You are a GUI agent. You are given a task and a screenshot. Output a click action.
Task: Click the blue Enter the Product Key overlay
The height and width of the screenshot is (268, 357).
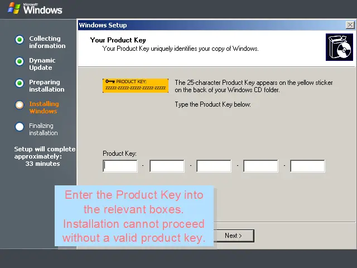click(134, 217)
